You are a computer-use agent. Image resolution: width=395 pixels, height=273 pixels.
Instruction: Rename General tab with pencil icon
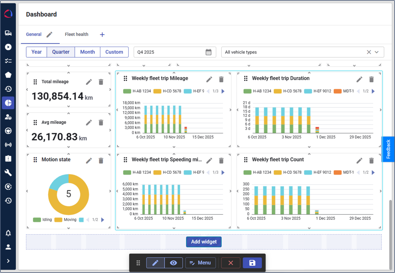point(49,35)
